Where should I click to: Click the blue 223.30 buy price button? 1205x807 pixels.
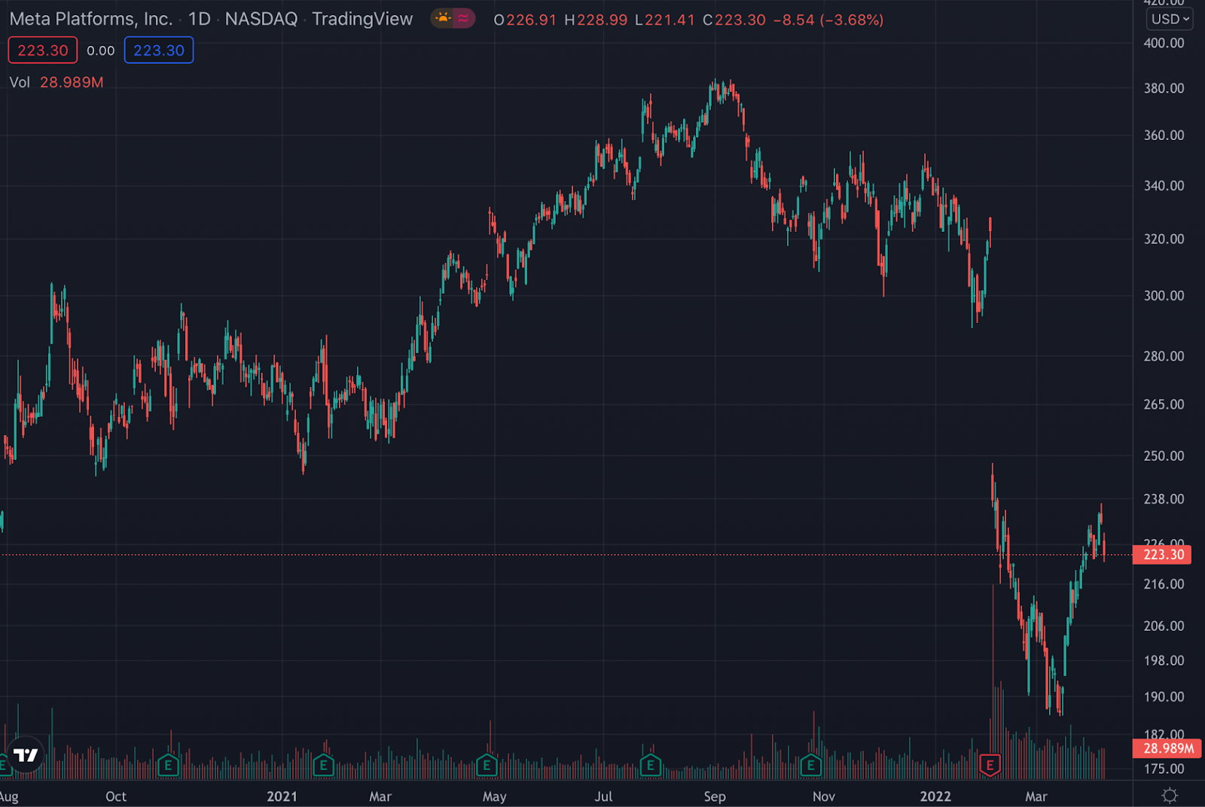coord(159,50)
